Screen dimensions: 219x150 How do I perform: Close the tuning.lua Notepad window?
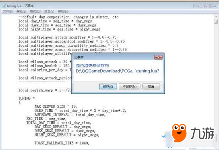tap(214, 6)
